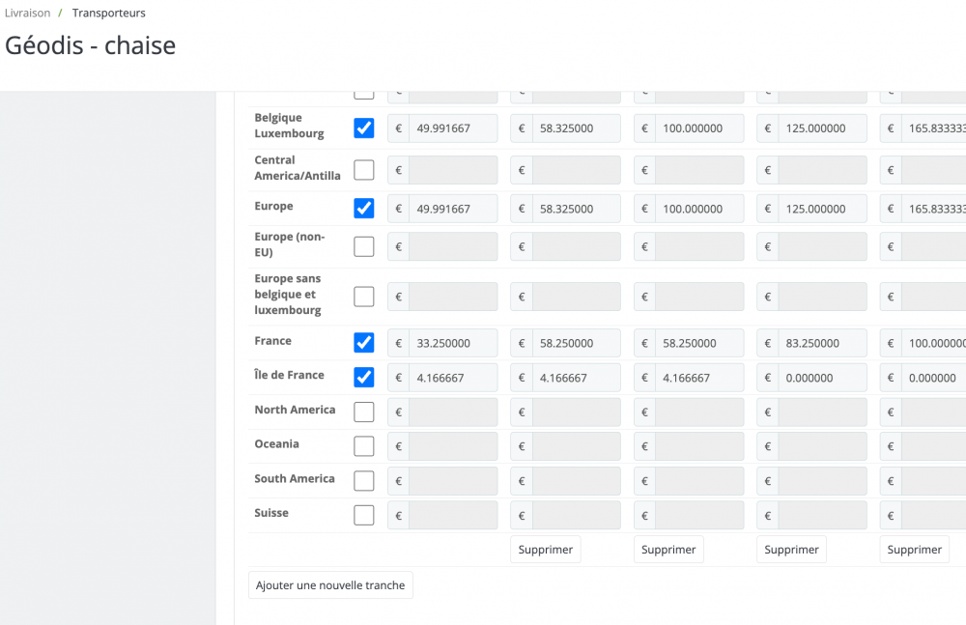Uncheck the Île de France checkbox
This screenshot has width=966, height=625.
[x=364, y=378]
